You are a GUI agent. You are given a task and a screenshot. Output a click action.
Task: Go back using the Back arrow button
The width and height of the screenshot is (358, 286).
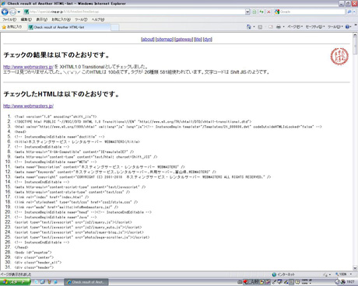coord(5,12)
